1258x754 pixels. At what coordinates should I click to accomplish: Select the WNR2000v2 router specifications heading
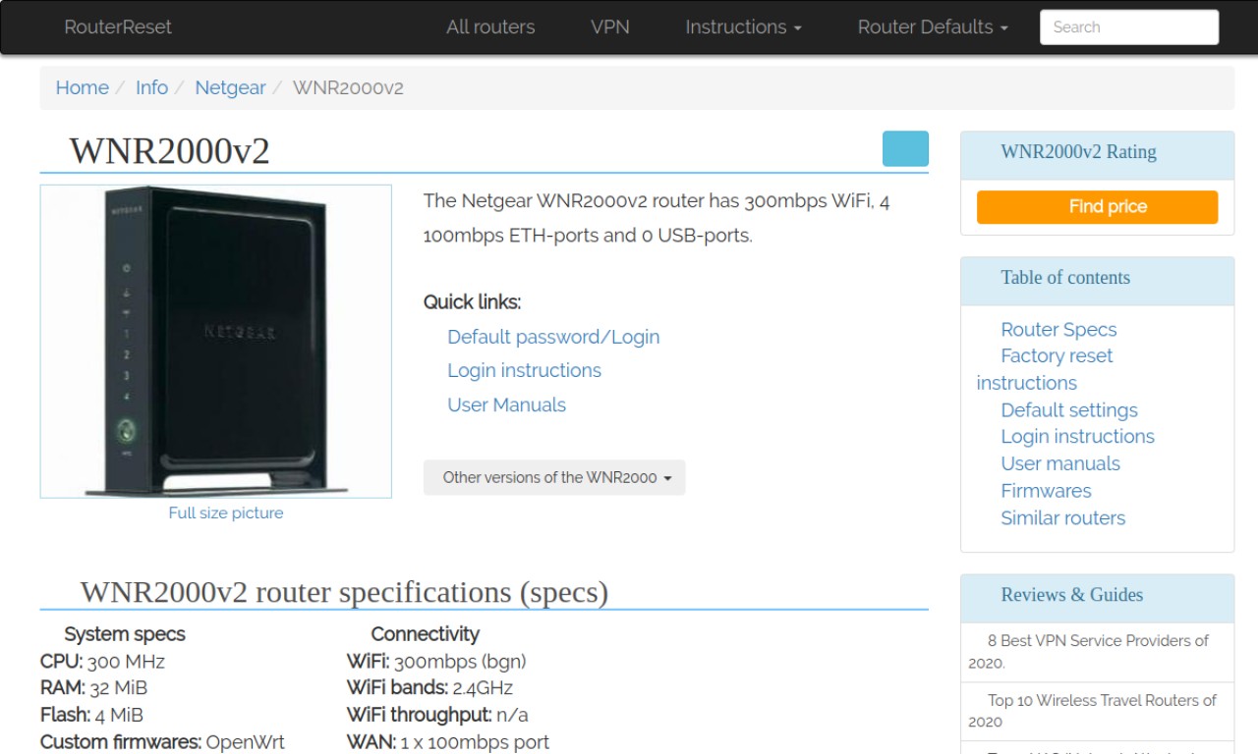click(344, 592)
